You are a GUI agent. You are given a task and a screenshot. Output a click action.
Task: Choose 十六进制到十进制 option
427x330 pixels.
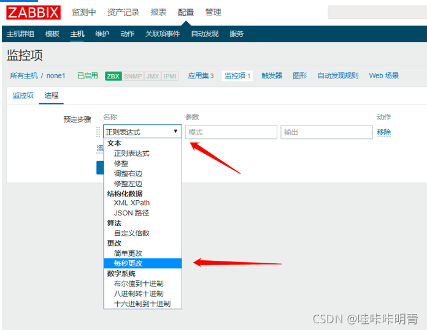pyautogui.click(x=143, y=304)
